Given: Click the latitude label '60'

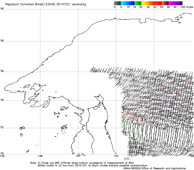Looking at the screenshot, I should click(x=2, y=9).
